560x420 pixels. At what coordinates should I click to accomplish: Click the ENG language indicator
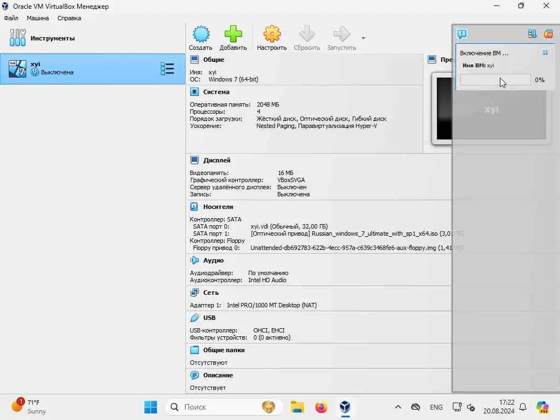[436, 407]
